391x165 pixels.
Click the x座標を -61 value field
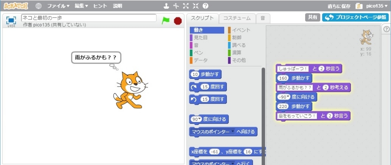point(214,152)
